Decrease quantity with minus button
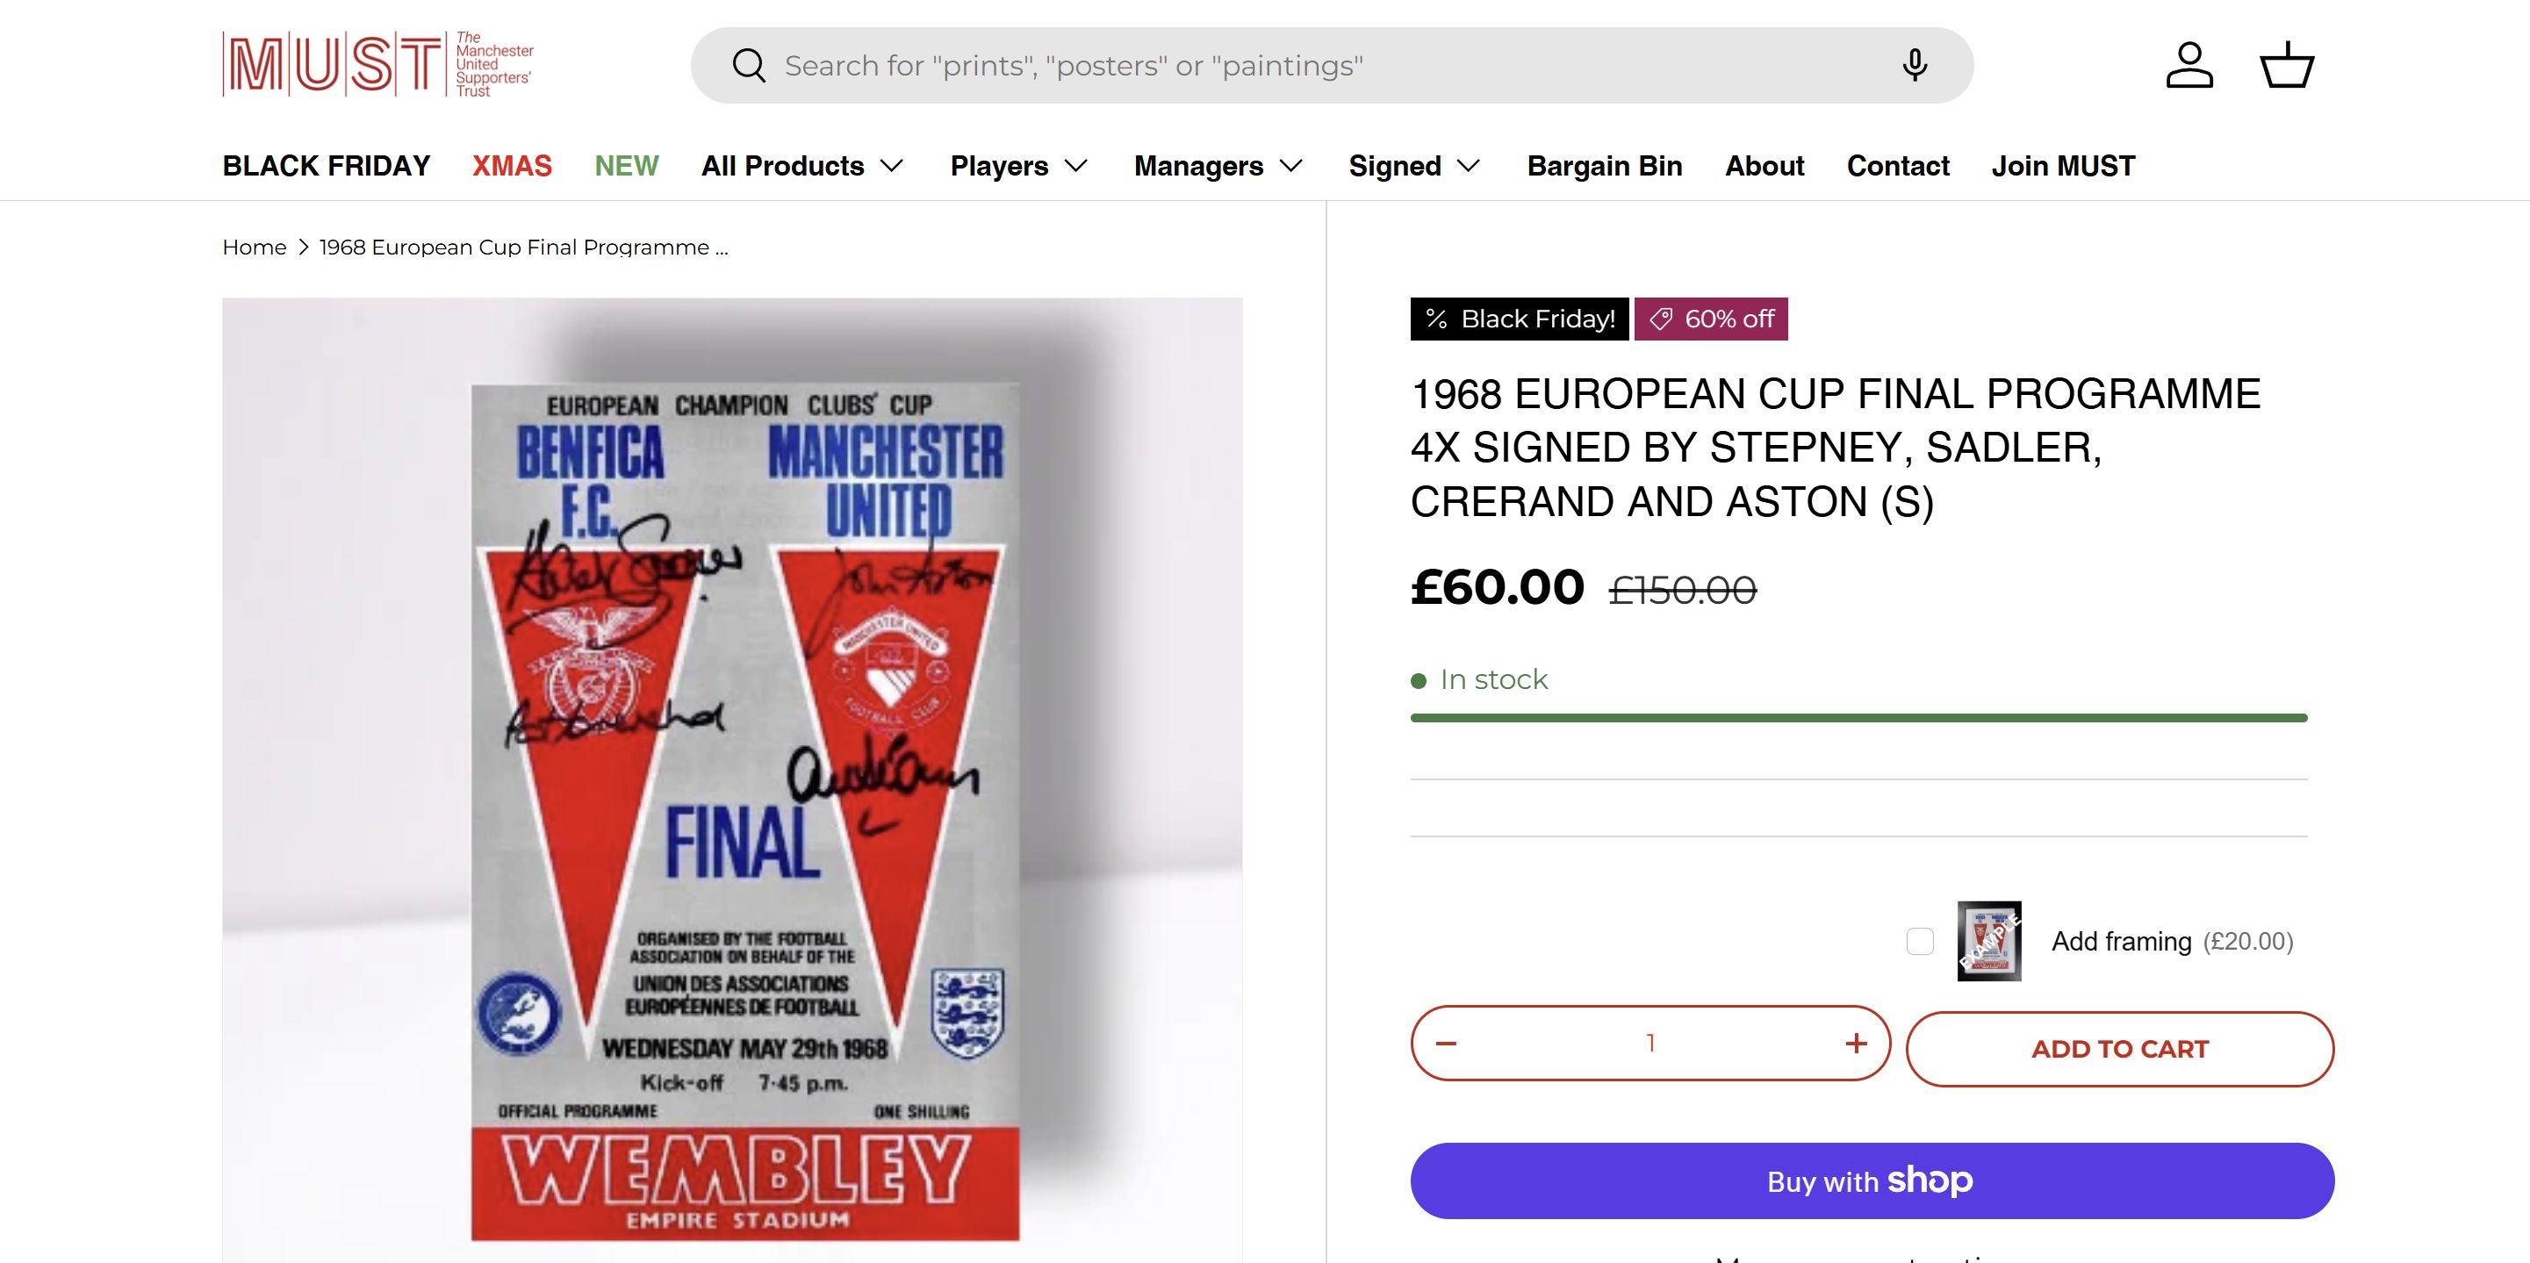The width and height of the screenshot is (2530, 1263). pos(1446,1043)
